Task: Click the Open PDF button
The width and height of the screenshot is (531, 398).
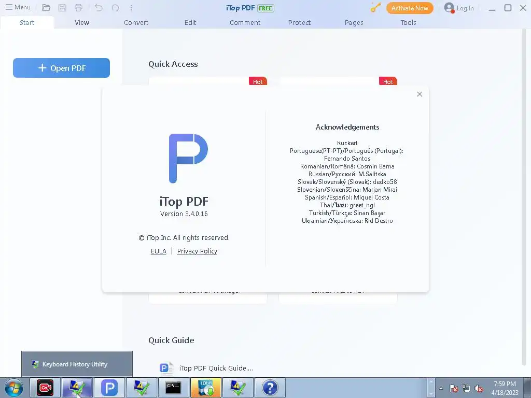Action: click(x=61, y=68)
